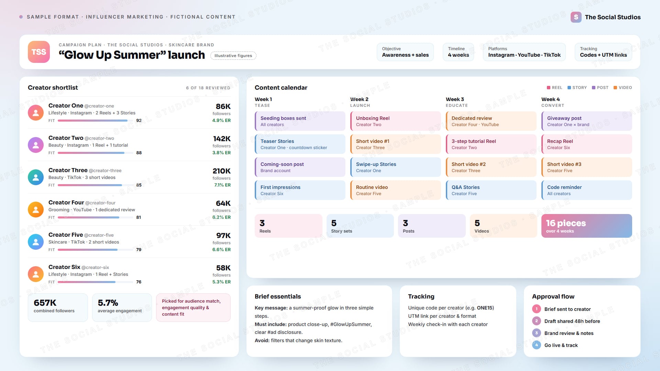This screenshot has width=660, height=371.
Task: Click the 6 OF 18 REVIEWED label
Action: pos(208,88)
